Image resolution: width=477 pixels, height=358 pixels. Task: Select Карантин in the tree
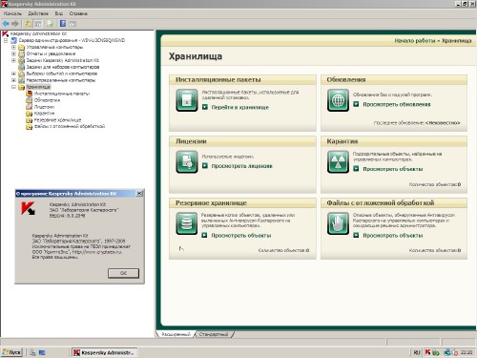[x=44, y=114]
